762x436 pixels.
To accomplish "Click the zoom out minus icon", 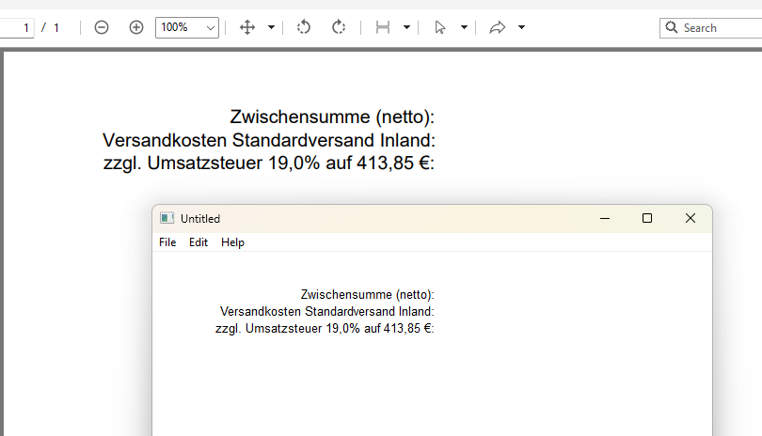I will coord(101,27).
